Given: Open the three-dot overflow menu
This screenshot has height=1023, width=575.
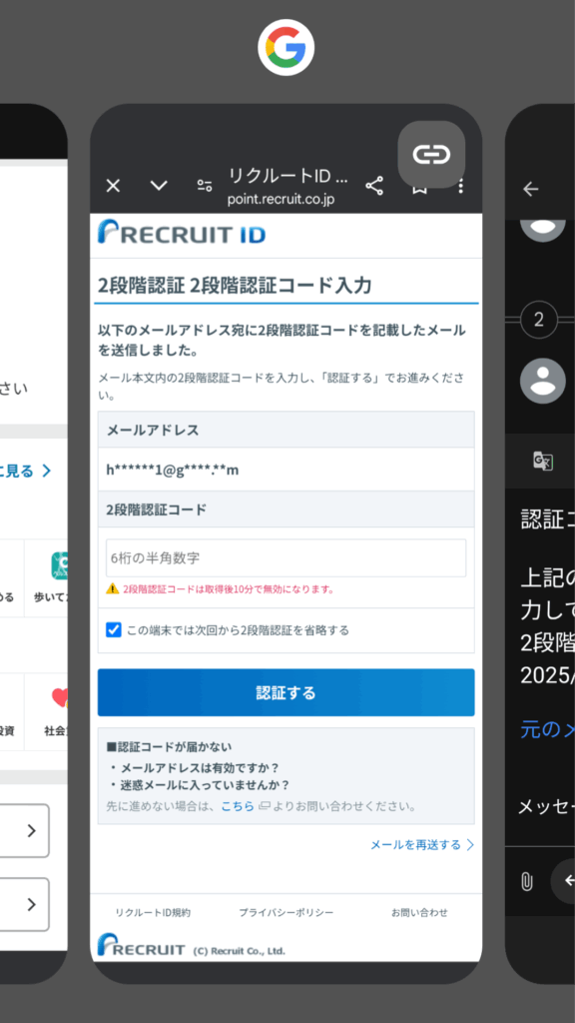Looking at the screenshot, I should 461,187.
